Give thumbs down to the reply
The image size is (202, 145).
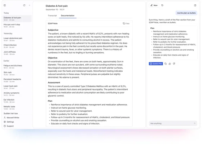point(174,64)
